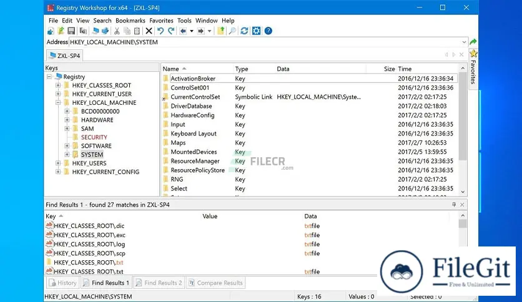The width and height of the screenshot is (522, 302).
Task: Open Options with the blue gear icon
Action: tap(257, 31)
